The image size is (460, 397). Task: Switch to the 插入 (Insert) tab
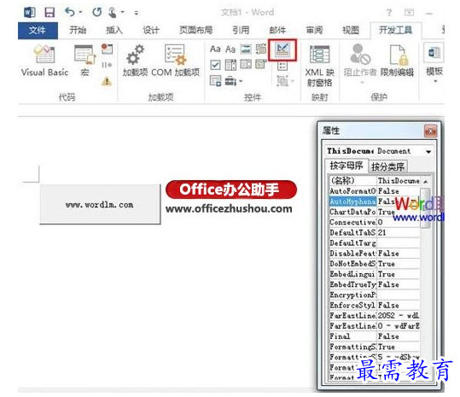pos(114,30)
